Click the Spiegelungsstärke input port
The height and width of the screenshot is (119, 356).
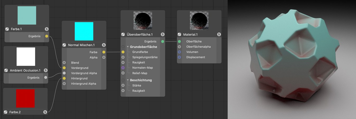click(x=123, y=57)
